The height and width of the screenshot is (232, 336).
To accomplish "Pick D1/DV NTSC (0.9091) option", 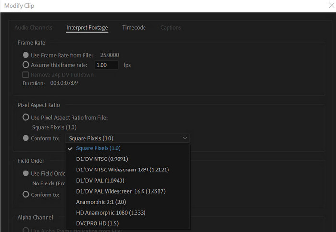I will 102,159.
